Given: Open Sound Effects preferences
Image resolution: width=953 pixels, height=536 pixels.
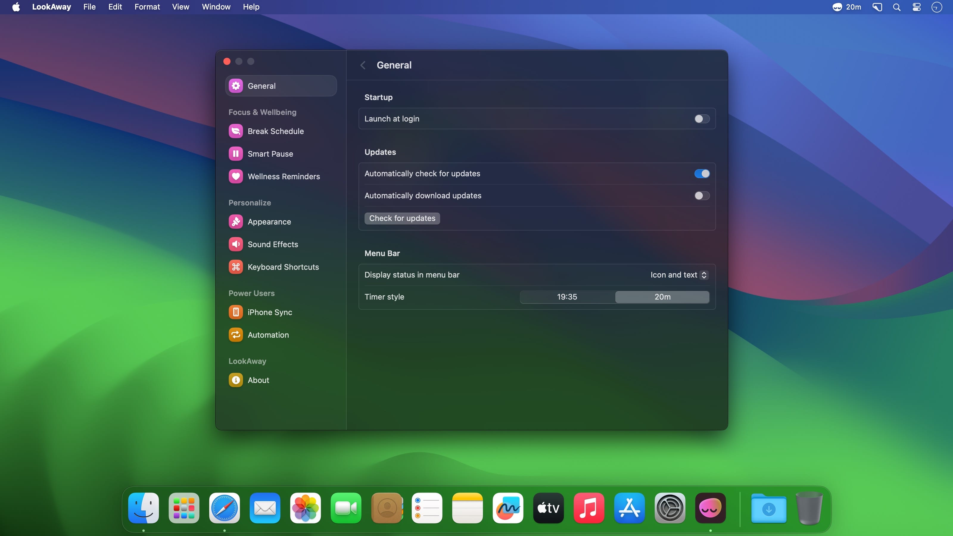Looking at the screenshot, I should click(x=273, y=244).
